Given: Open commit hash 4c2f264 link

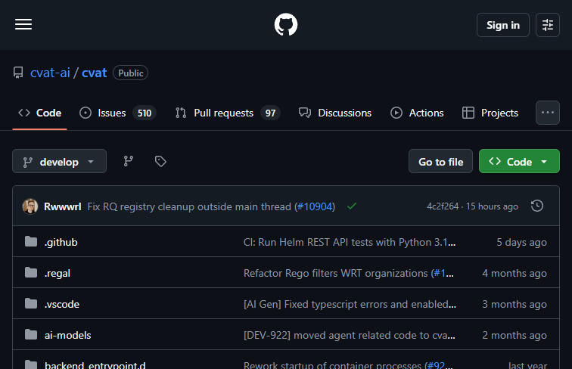Looking at the screenshot, I should 443,206.
